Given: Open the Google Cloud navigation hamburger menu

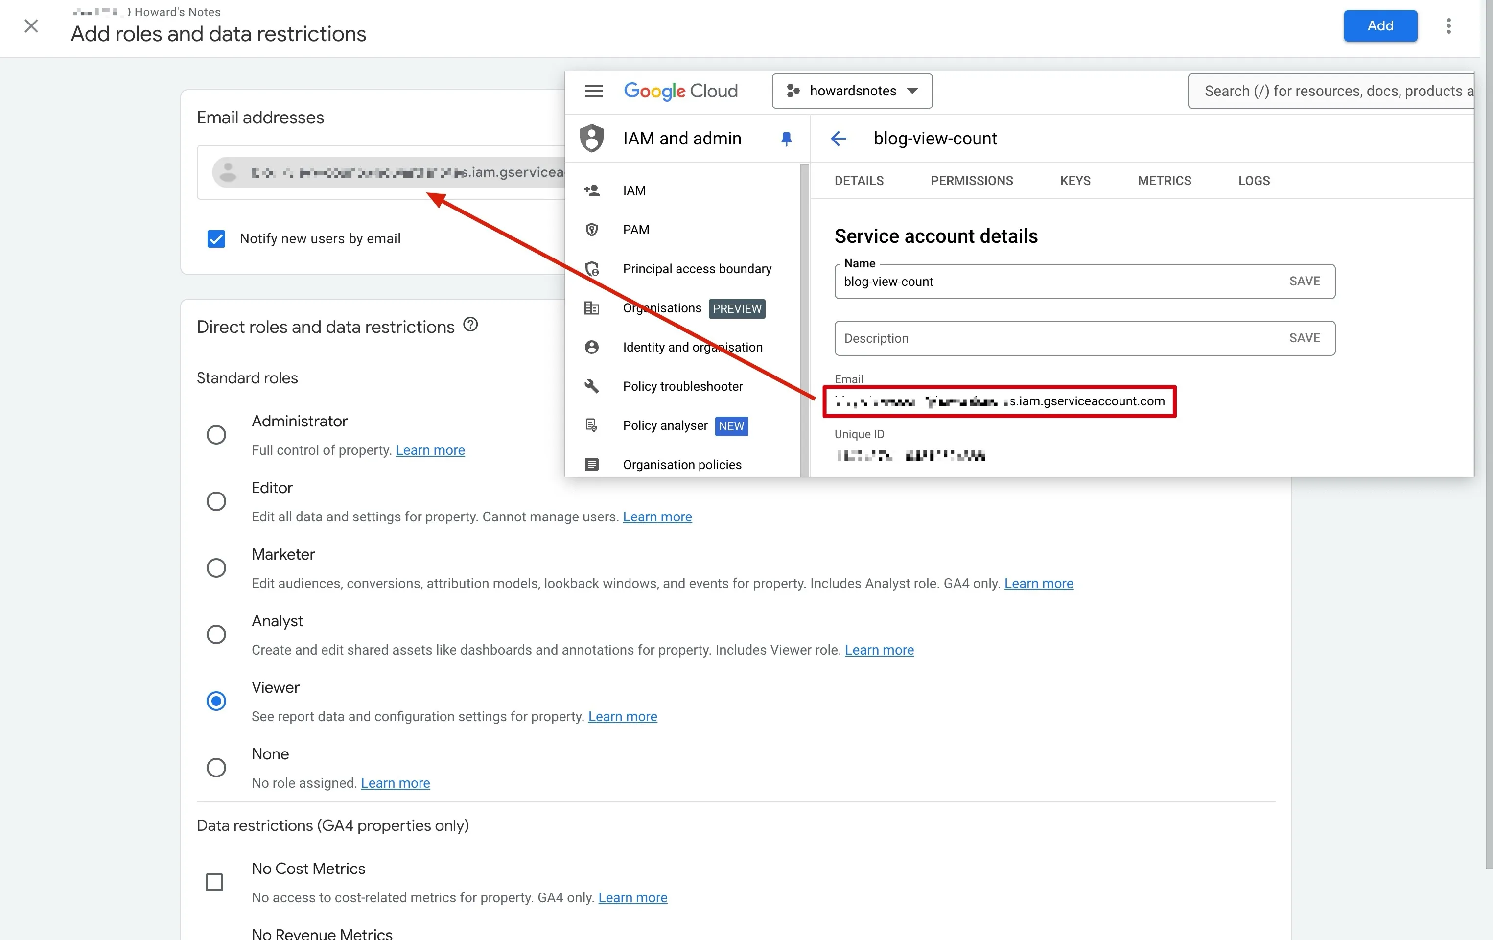Looking at the screenshot, I should [593, 91].
